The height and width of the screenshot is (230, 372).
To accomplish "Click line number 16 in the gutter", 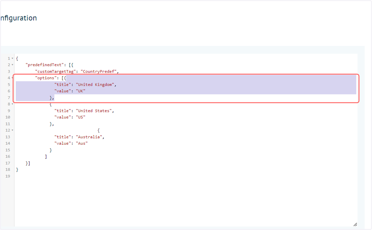I will pos(8,157).
